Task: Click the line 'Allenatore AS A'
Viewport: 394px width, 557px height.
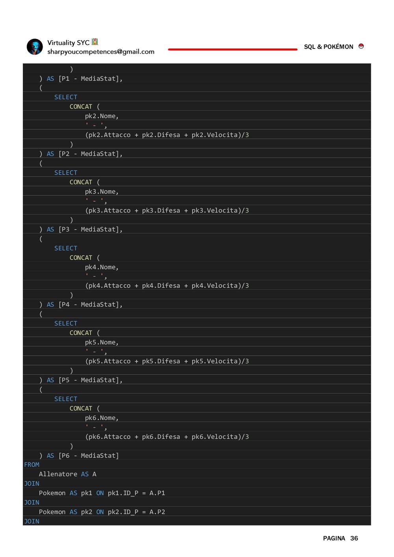Action: pos(67,474)
